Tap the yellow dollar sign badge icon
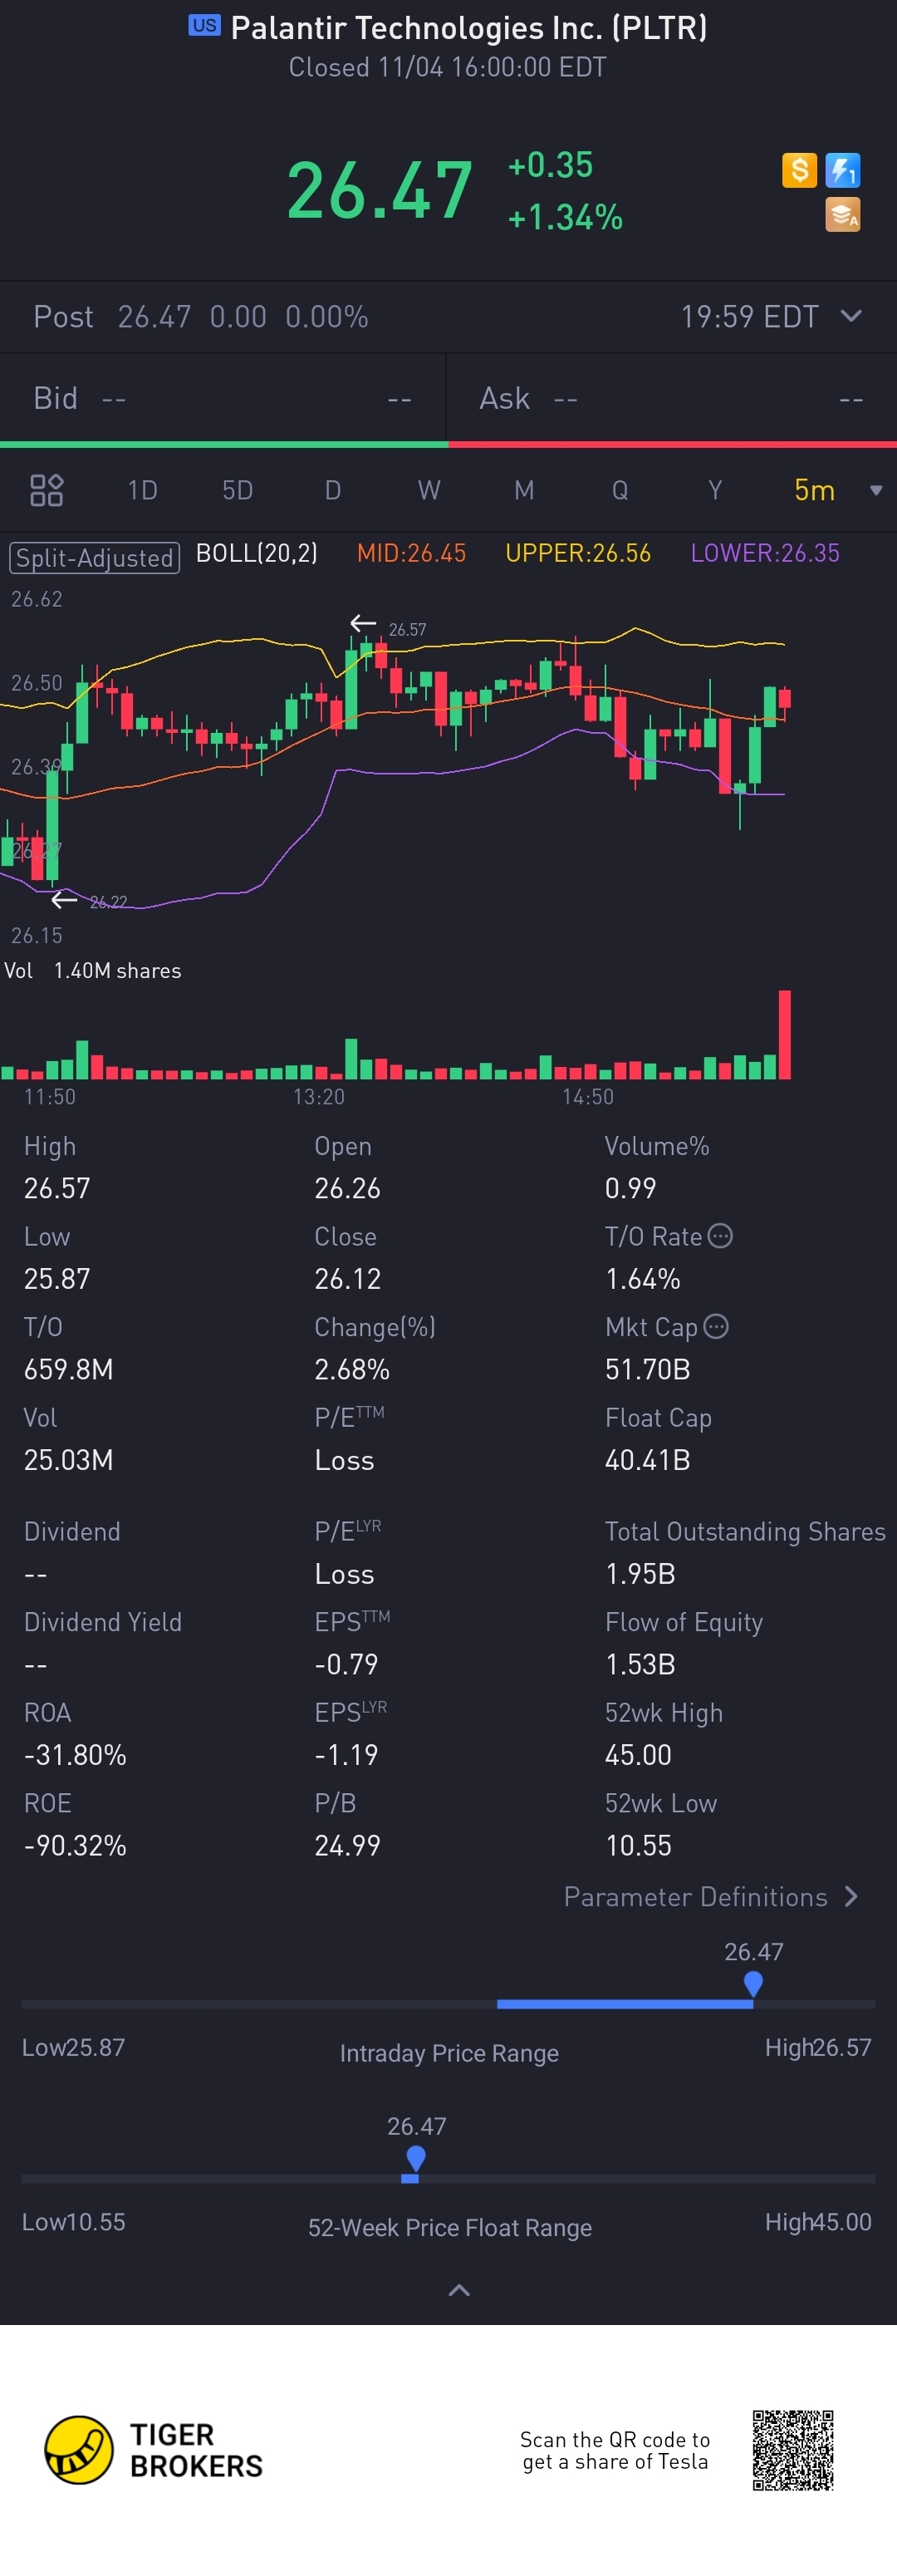The width and height of the screenshot is (897, 2576). point(799,170)
